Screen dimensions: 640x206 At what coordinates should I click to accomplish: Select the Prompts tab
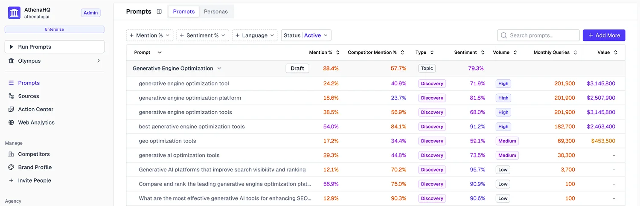pyautogui.click(x=184, y=12)
